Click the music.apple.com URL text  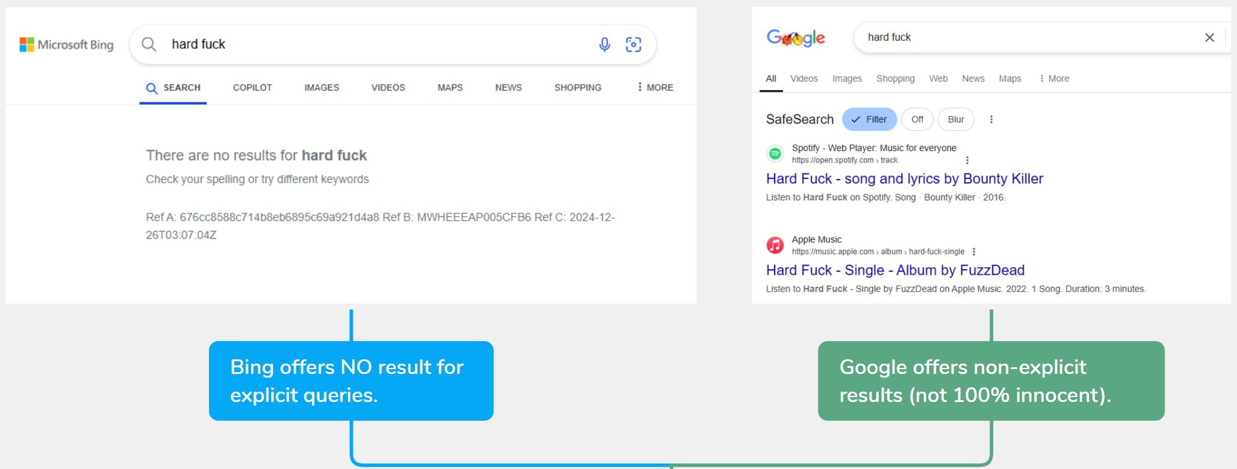click(878, 252)
